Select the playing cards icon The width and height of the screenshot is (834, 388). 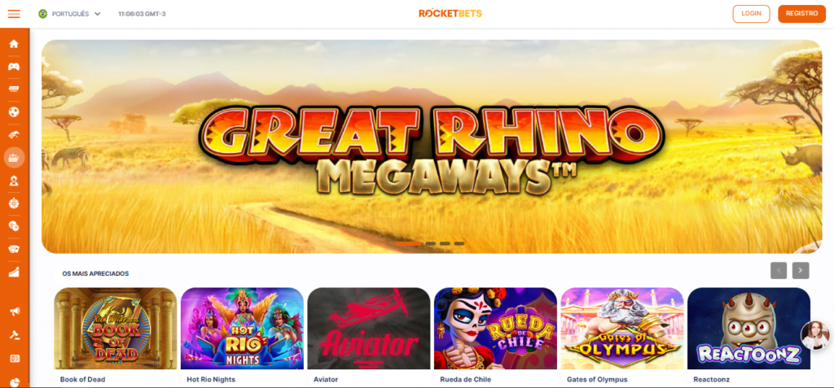click(15, 249)
